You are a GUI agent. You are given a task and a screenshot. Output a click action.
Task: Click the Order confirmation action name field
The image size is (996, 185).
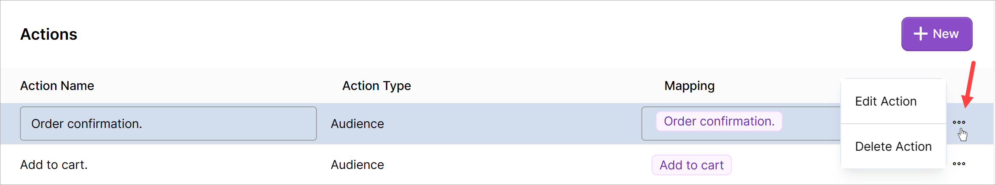[x=168, y=124]
